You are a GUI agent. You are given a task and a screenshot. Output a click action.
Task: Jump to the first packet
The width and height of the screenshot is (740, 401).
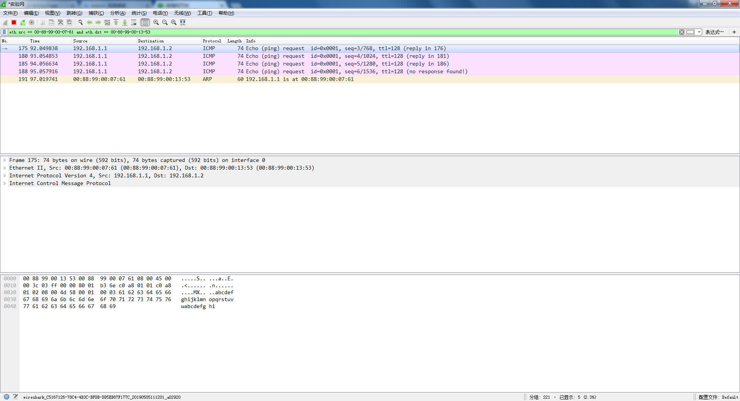coord(116,22)
